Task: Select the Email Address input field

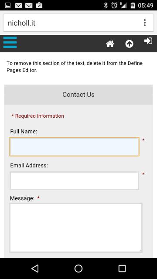Action: point(74,180)
